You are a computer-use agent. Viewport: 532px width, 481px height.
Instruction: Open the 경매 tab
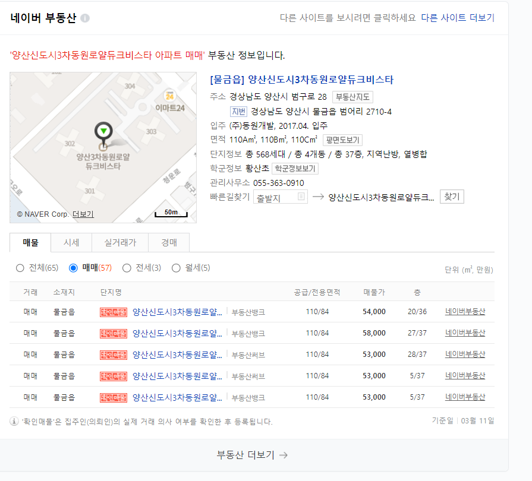[x=169, y=243]
